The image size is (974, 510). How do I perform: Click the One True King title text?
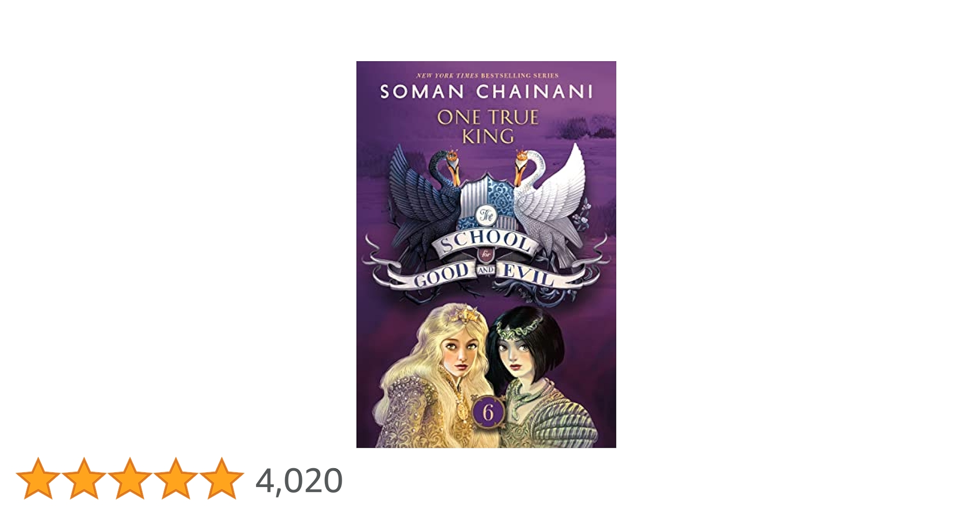[488, 126]
